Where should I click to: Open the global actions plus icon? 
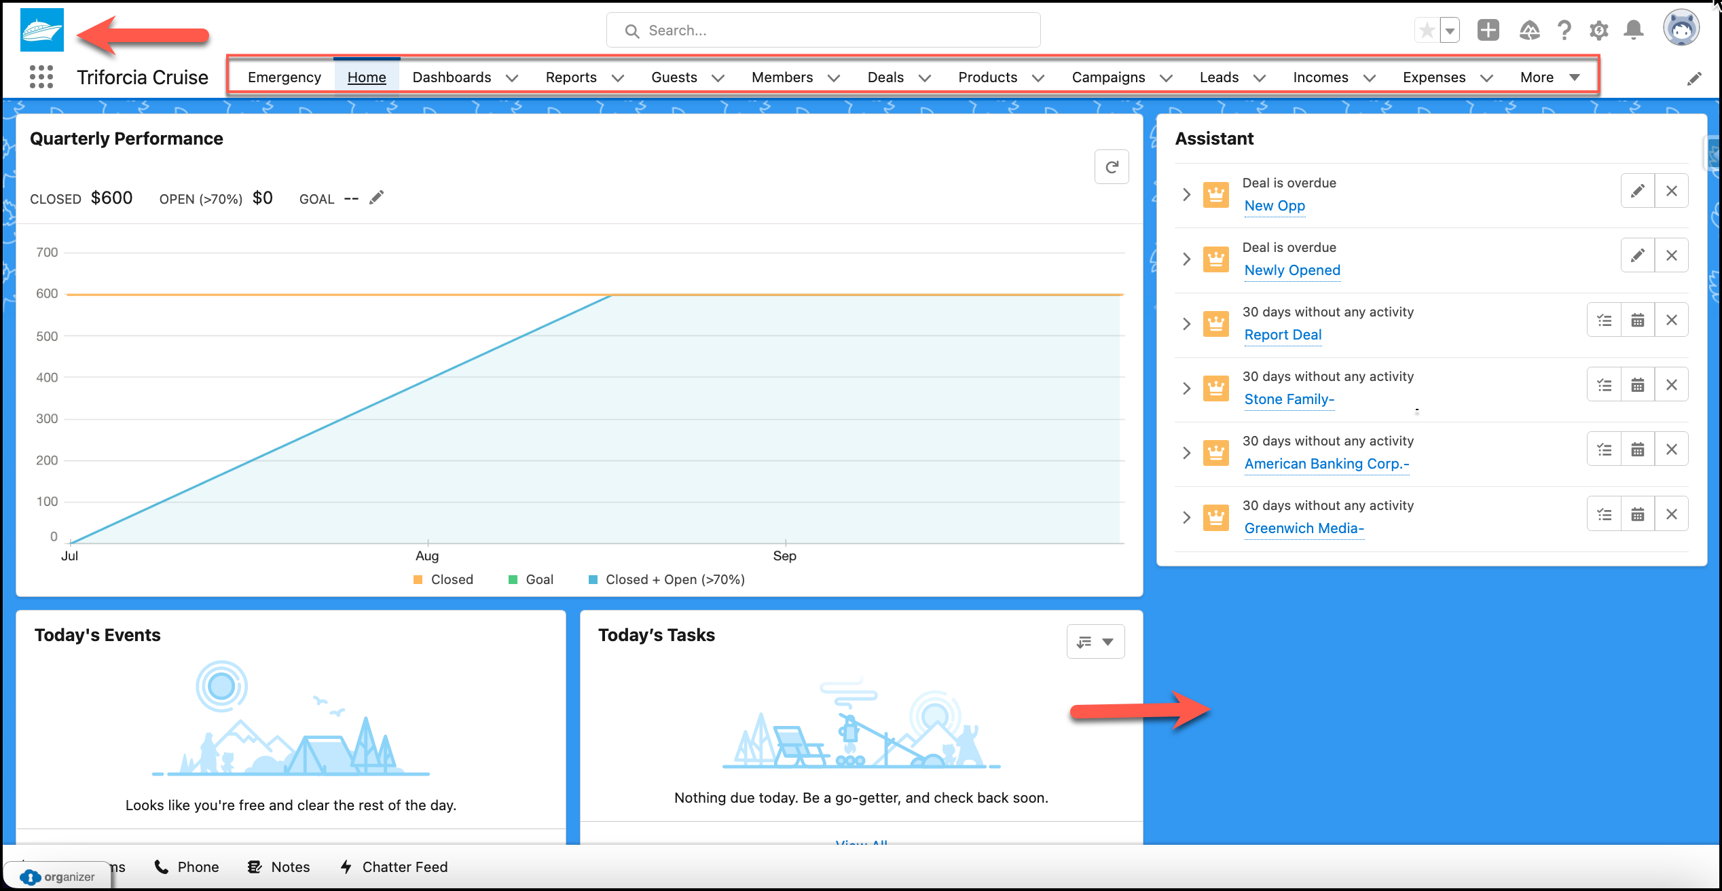1488,30
